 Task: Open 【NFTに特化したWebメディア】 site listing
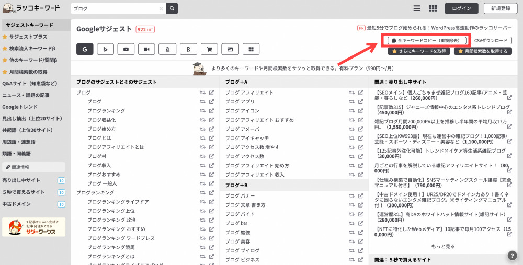[442, 232]
